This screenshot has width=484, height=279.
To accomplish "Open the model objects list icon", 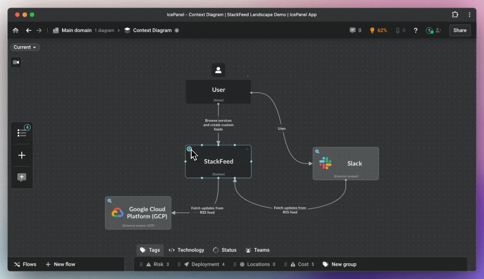I will coord(22,133).
